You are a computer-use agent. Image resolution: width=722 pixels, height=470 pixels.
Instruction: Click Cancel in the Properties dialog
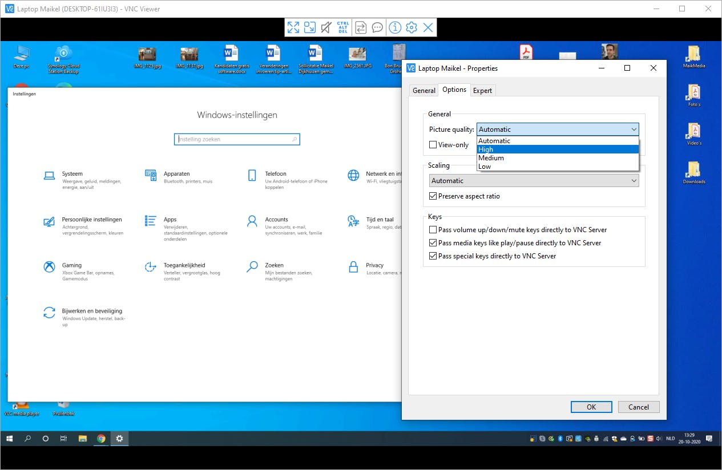point(638,407)
